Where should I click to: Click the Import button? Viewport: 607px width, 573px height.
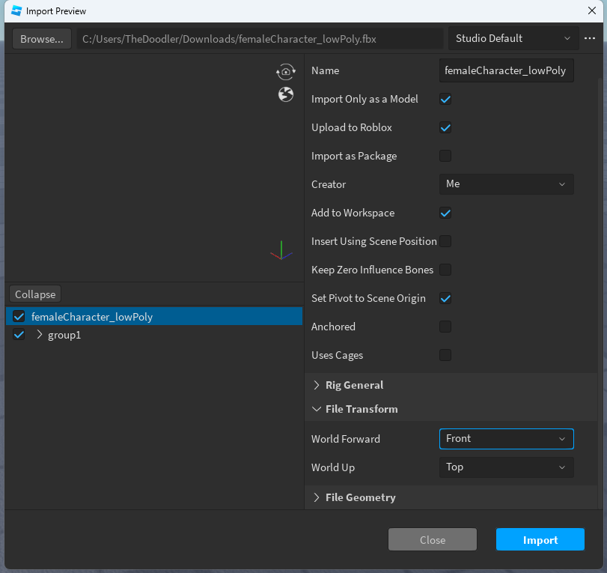pos(540,539)
